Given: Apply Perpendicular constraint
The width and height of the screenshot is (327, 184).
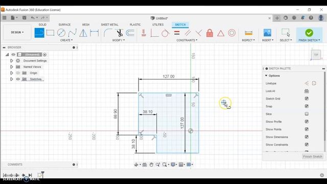Looking at the screenshot, I should (x=199, y=33).
